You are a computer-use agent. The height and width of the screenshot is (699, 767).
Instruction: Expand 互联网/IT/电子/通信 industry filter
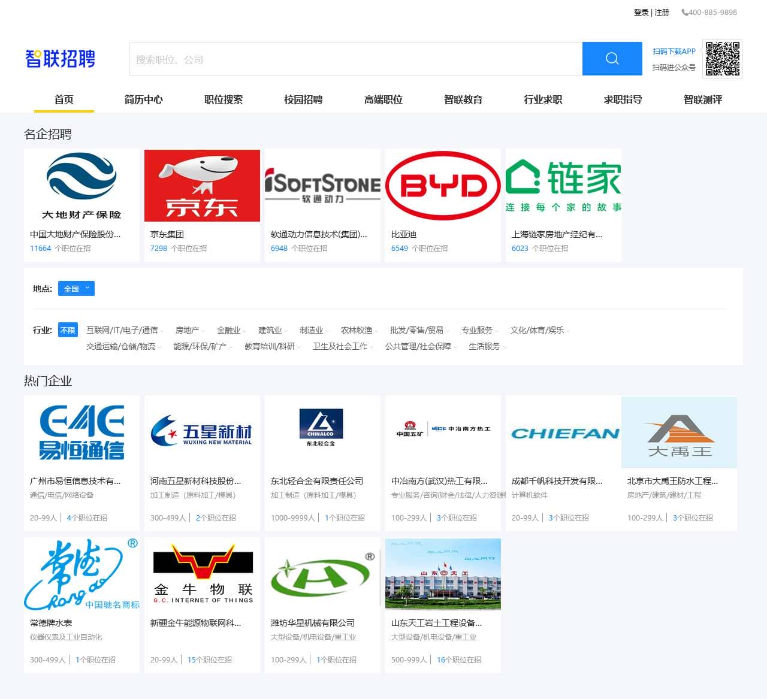pos(124,330)
